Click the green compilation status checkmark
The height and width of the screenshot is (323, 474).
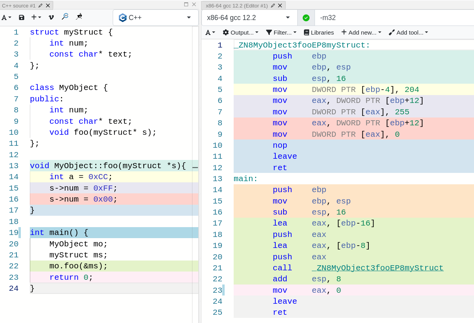(306, 17)
